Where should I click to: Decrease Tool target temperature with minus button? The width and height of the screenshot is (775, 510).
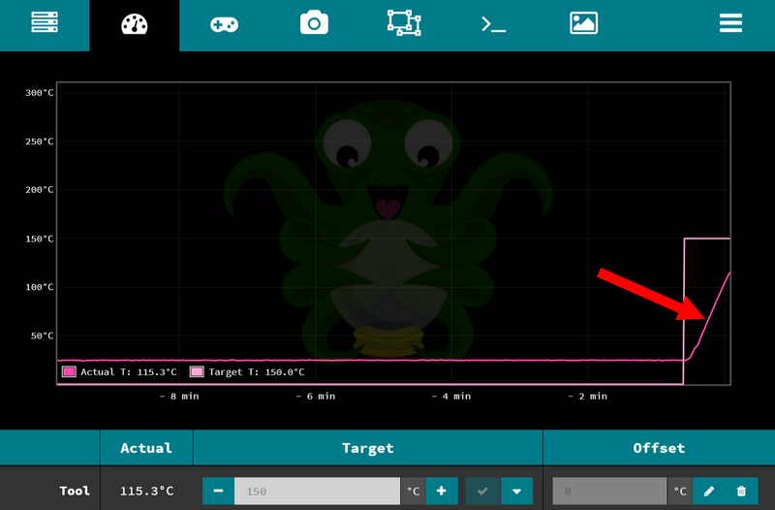click(218, 491)
